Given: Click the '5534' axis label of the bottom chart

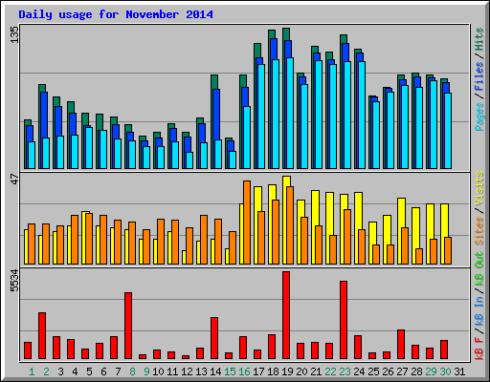Looking at the screenshot, I should tap(14, 281).
